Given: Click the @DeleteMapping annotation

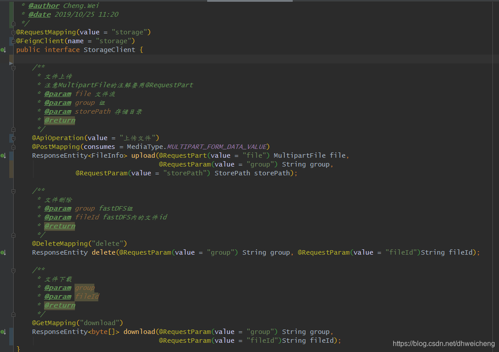Looking at the screenshot, I should click(x=60, y=244).
